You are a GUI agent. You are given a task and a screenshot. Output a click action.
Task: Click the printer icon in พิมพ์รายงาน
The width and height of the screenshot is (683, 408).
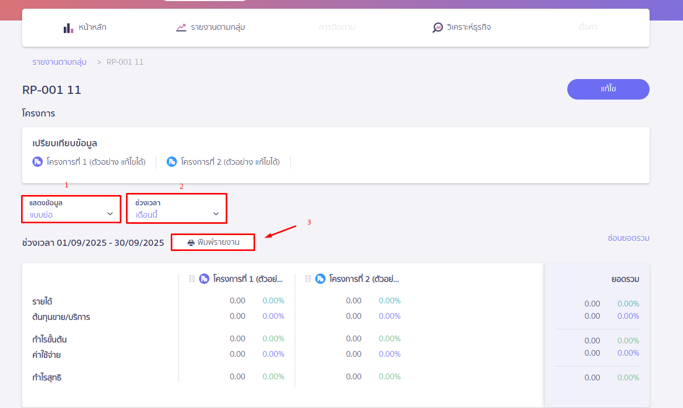tap(191, 243)
